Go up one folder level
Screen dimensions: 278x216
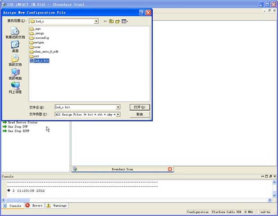pos(111,21)
